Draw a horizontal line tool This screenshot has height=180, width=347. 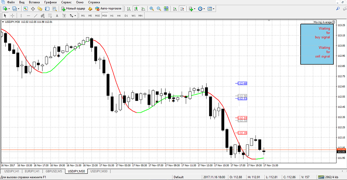coord(28,16)
